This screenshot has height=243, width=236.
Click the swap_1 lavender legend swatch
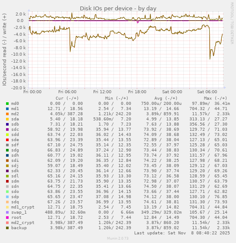click(7, 212)
